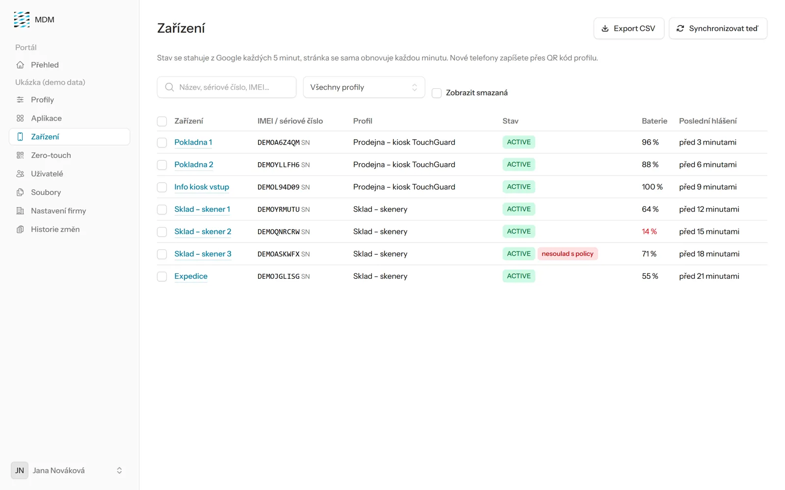
Task: Go to Soubory page
Action: (69, 192)
